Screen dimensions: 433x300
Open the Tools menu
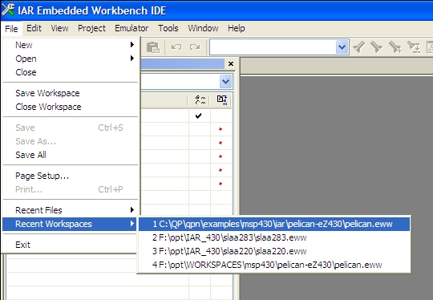click(168, 28)
